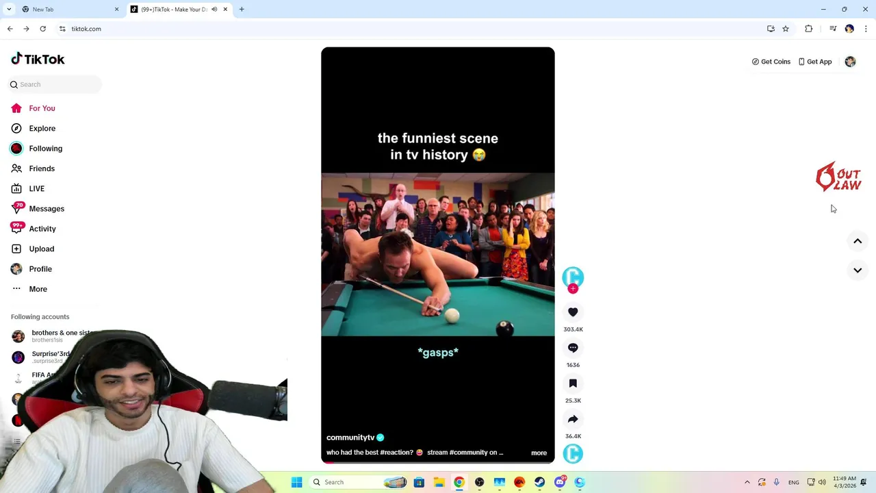The height and width of the screenshot is (493, 876).
Task: Go back in the browser
Action: 10,29
